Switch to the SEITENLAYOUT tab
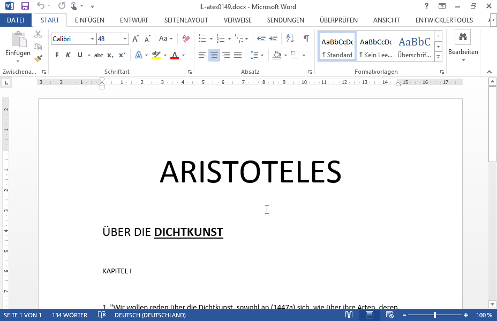Image resolution: width=497 pixels, height=321 pixels. [x=186, y=20]
